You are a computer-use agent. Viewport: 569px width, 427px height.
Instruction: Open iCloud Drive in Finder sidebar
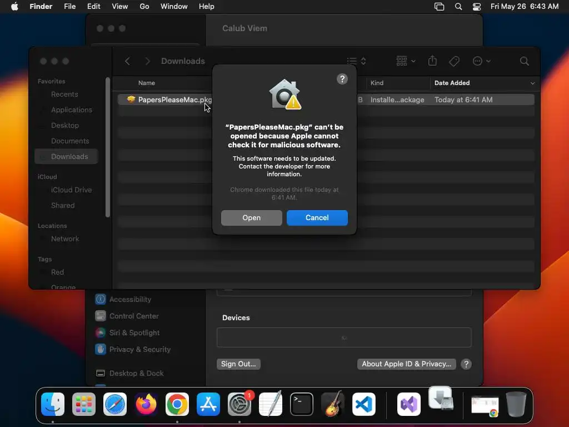click(71, 190)
